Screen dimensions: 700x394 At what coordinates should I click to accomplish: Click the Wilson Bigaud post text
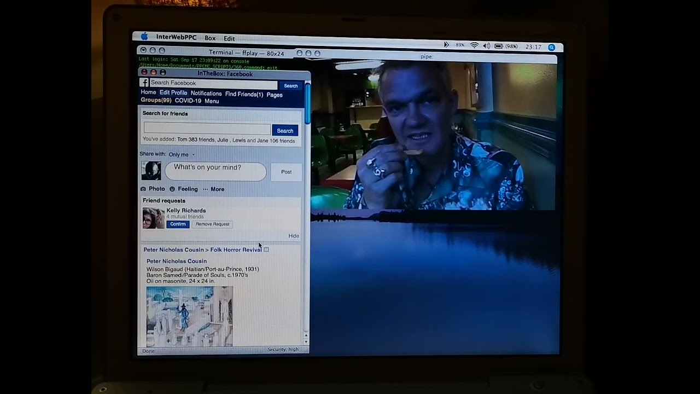(203, 275)
